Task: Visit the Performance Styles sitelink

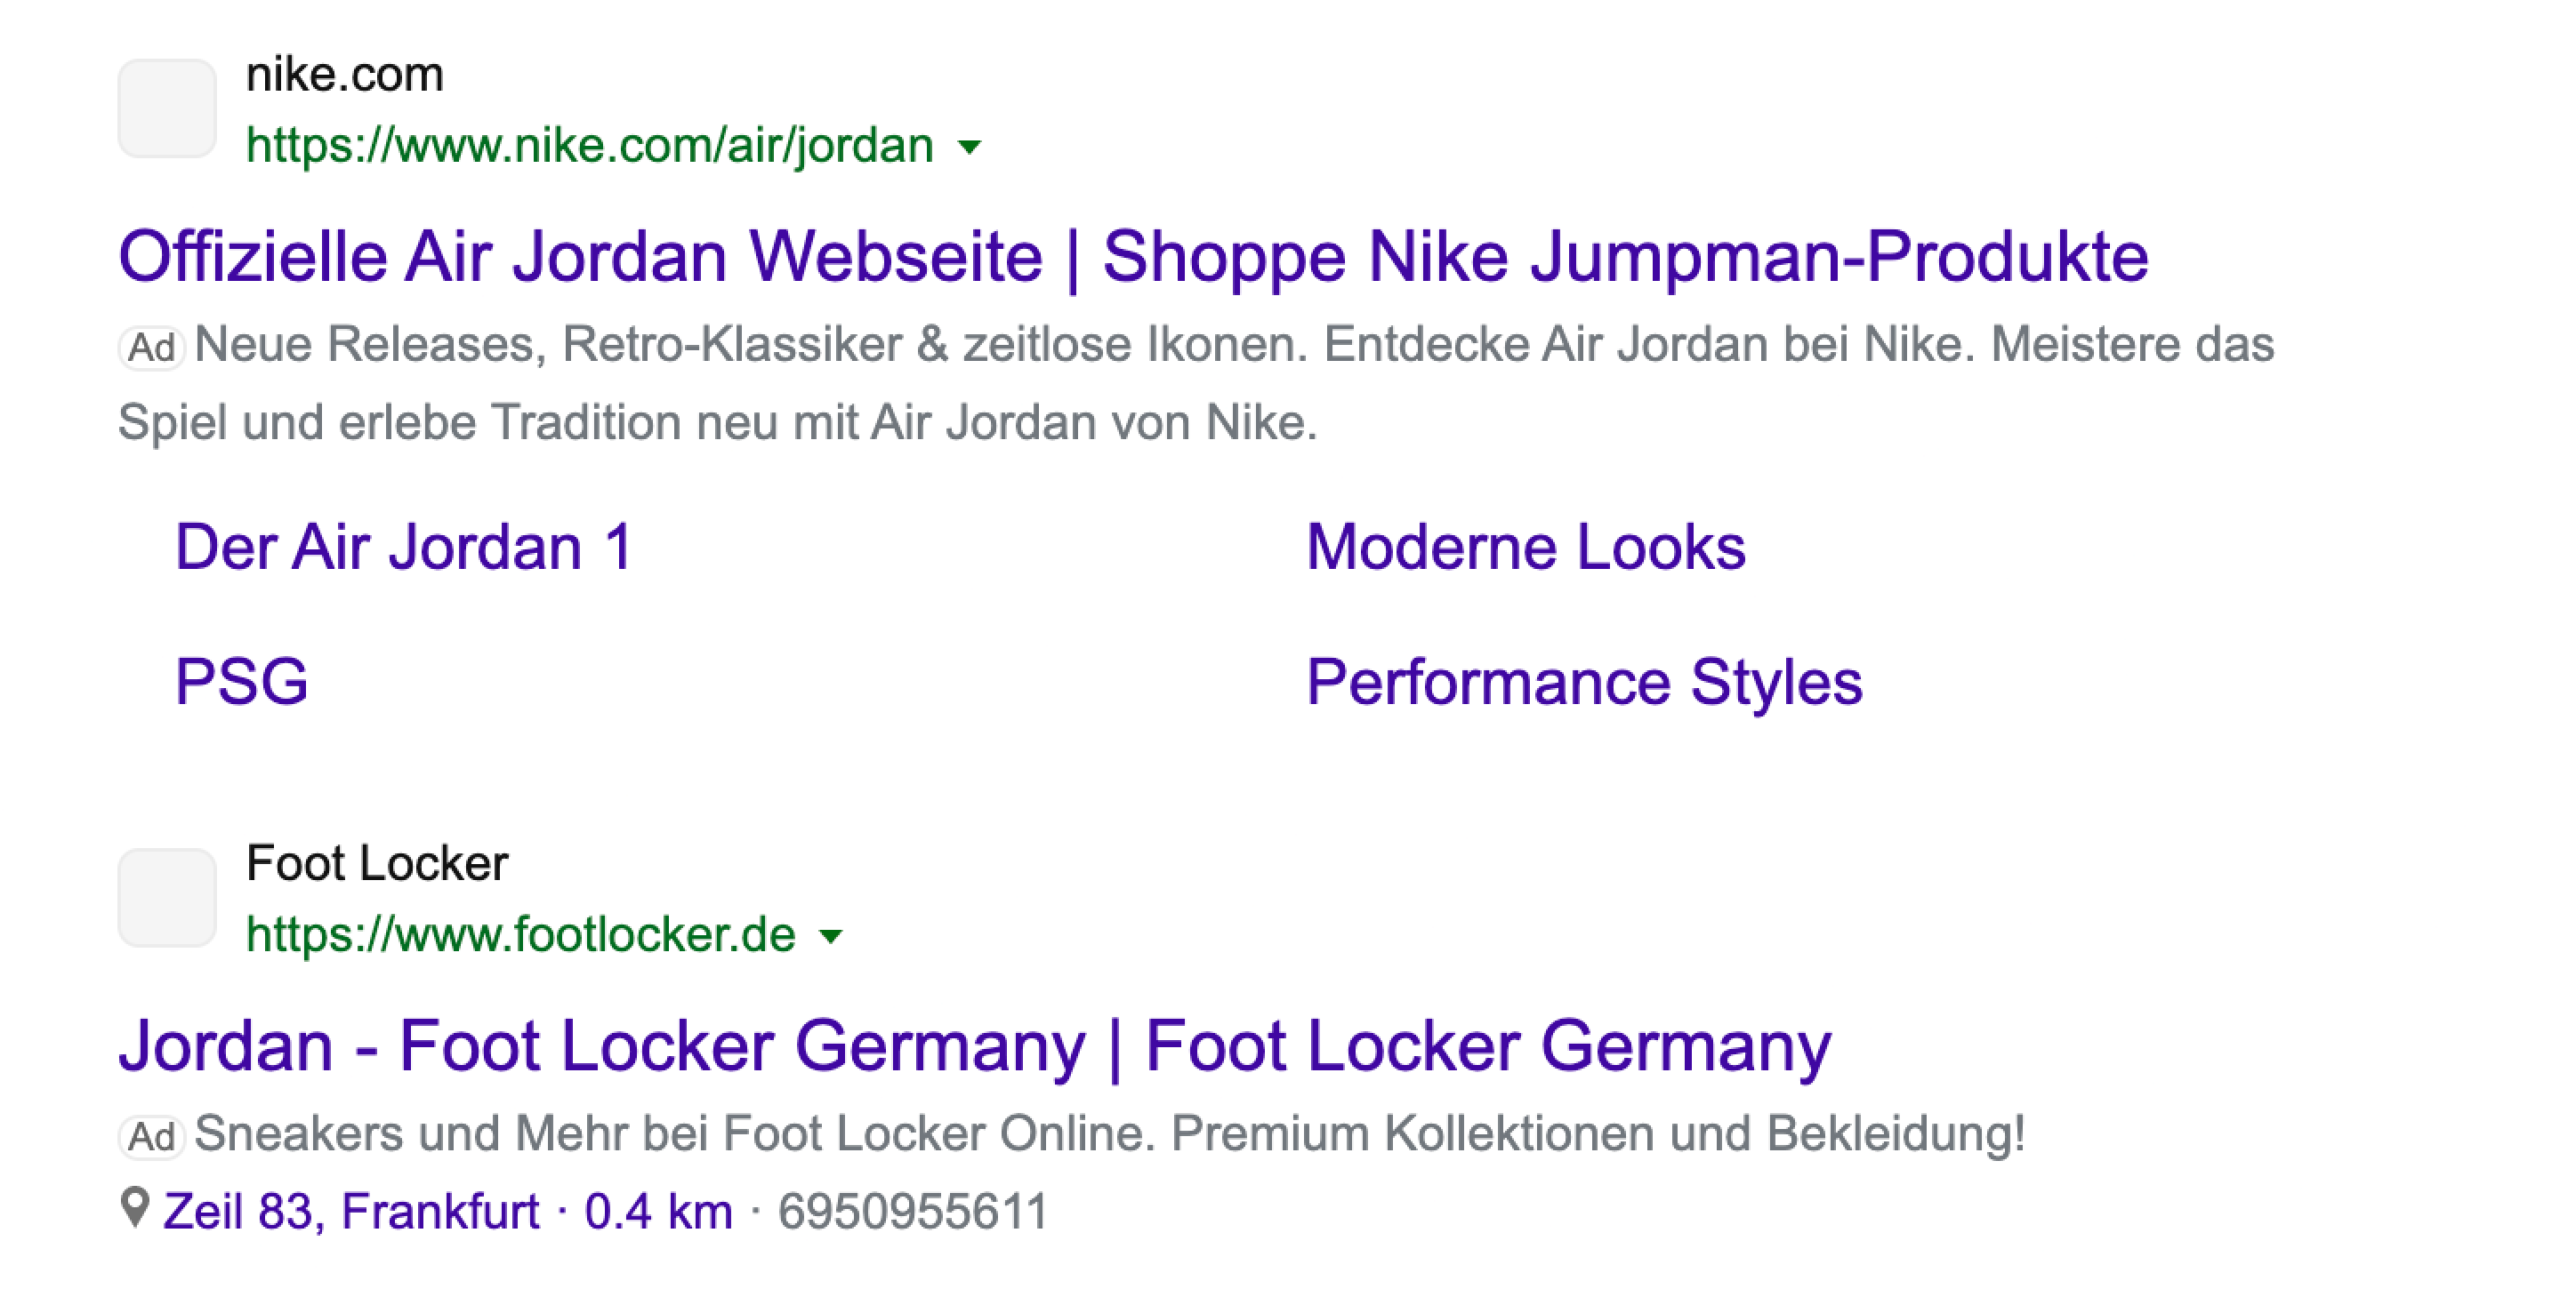Action: click(1584, 683)
